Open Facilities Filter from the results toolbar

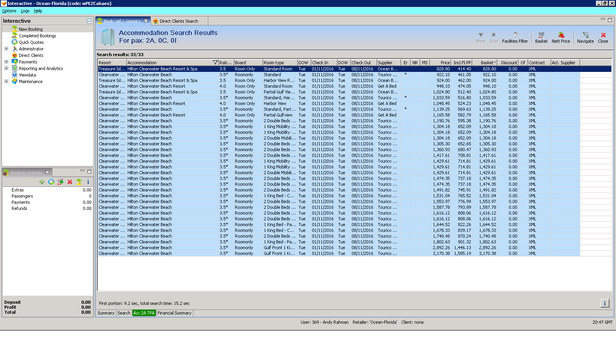click(515, 37)
